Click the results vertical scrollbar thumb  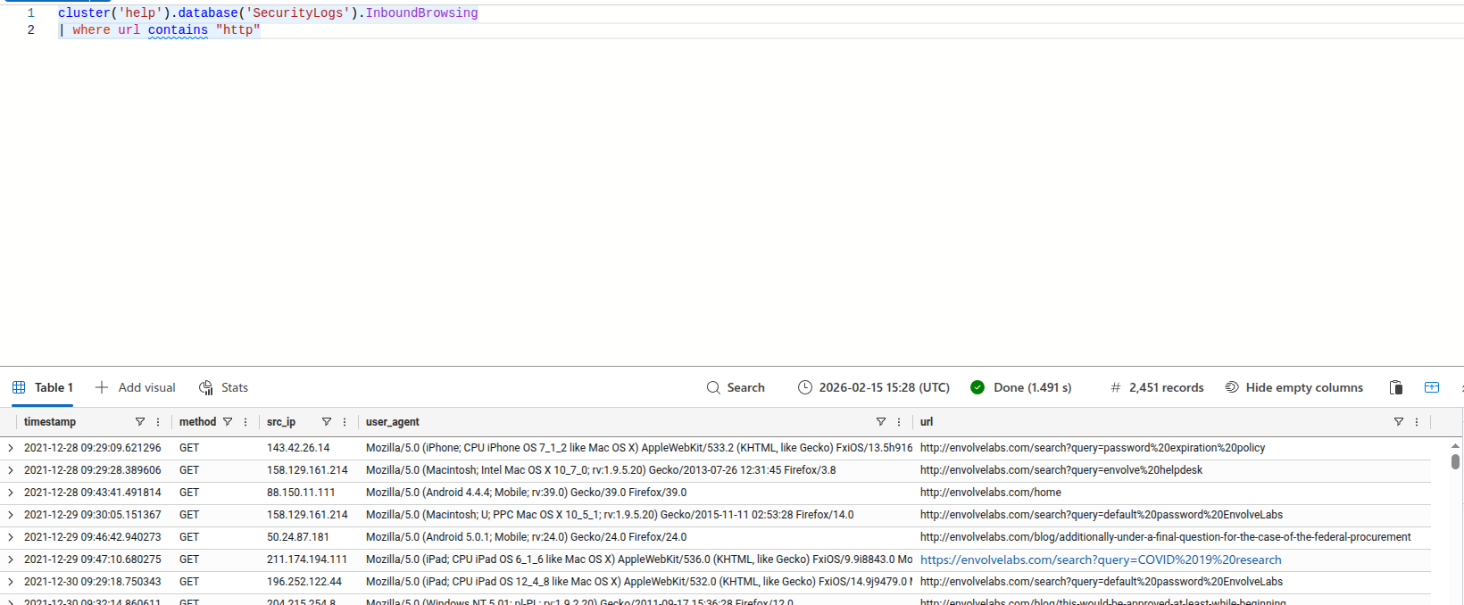pos(1455,461)
